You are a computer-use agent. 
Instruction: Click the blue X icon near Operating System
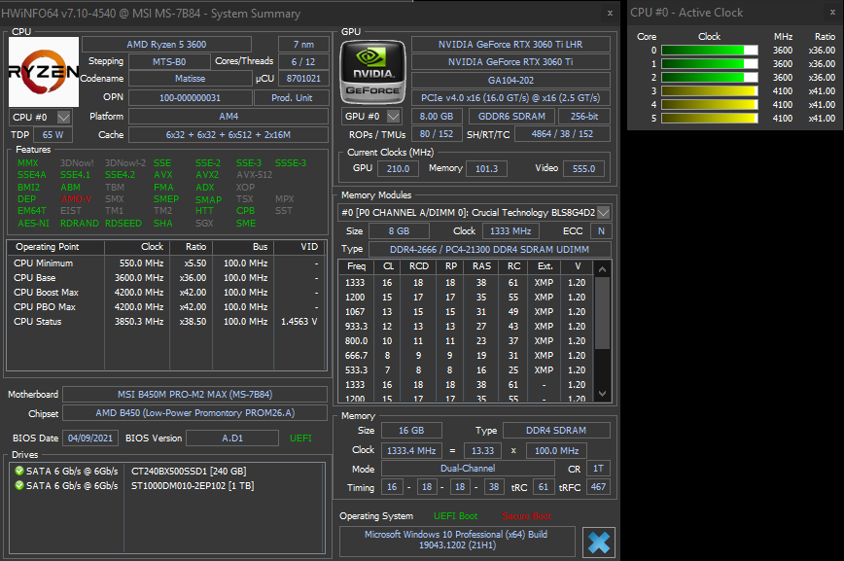coord(599,543)
